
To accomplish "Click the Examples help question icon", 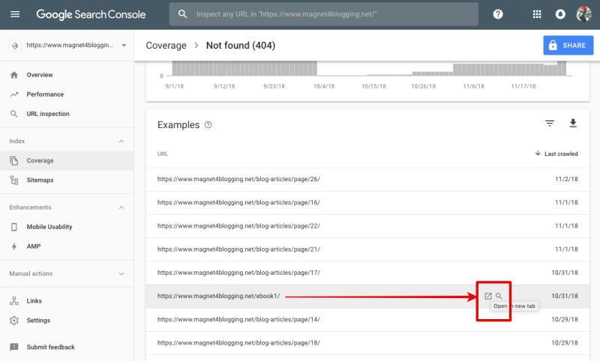I will [x=208, y=125].
